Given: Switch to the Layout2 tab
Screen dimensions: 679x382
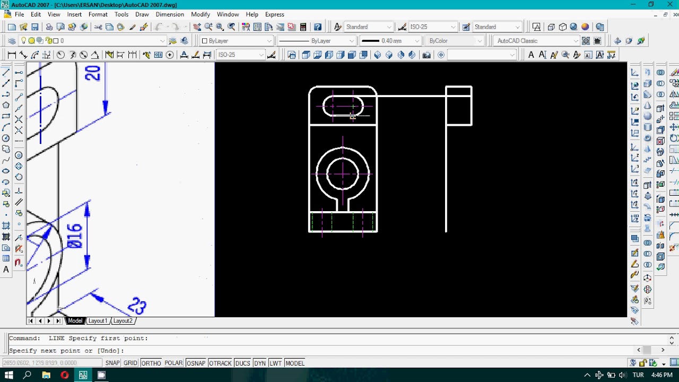Looking at the screenshot, I should tap(123, 321).
